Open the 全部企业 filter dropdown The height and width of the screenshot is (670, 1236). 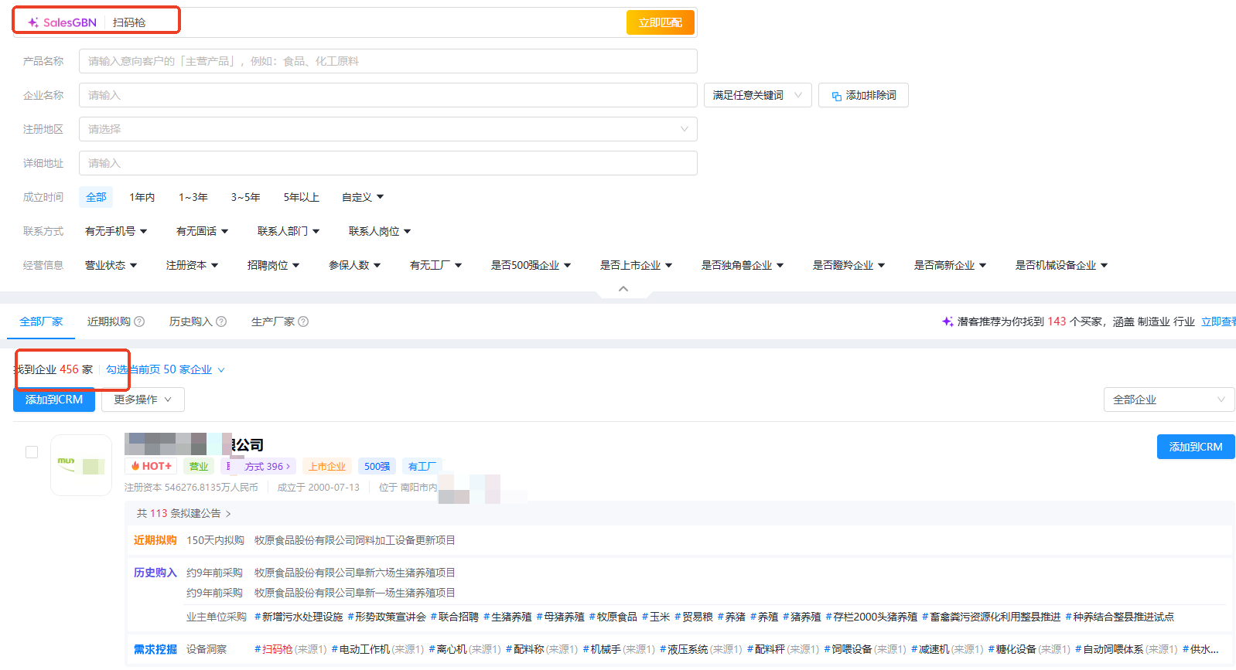coord(1168,400)
